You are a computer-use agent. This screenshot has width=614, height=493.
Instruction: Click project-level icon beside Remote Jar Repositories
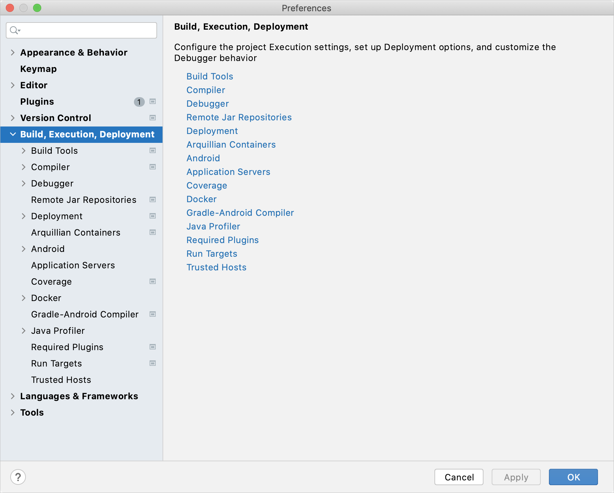pos(153,199)
